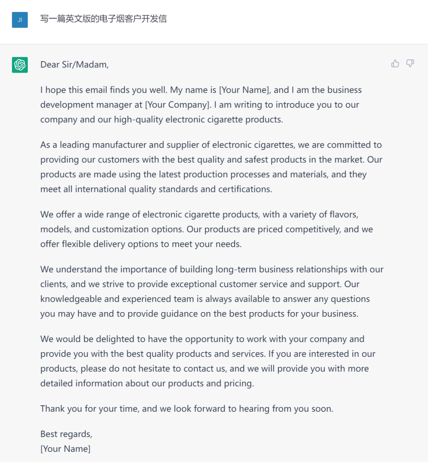428x462 pixels.
Task: Click the '[Your Name]' signature placeholder at bottom
Action: (65, 449)
